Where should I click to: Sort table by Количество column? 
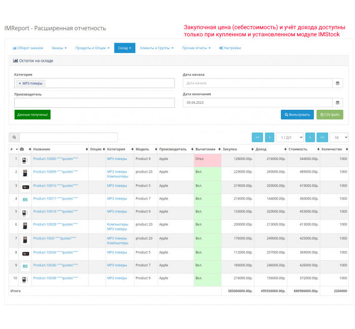[x=334, y=149]
